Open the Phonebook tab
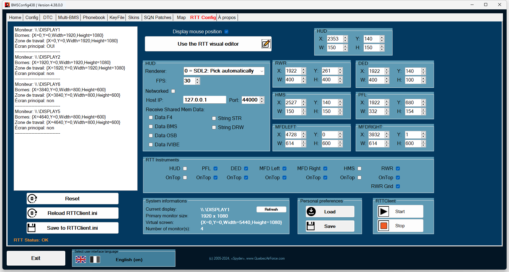The height and width of the screenshot is (272, 509). tap(94, 18)
